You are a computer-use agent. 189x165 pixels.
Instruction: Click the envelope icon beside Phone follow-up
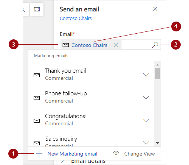(x=37, y=98)
